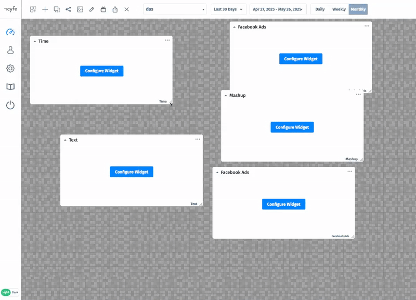Click the Time widget title
The height and width of the screenshot is (300, 416).
(44, 41)
